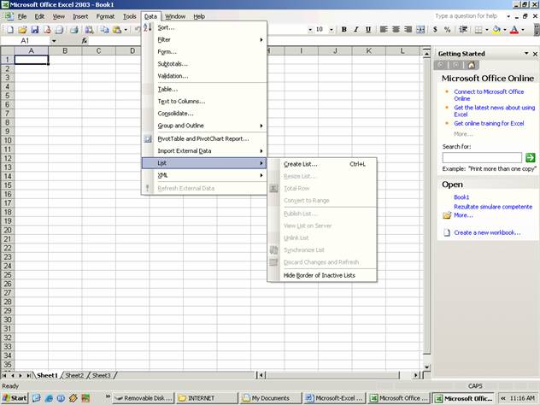This screenshot has width=540, height=405.
Task: Click the Open folder toolbar icon
Action: coord(22,30)
